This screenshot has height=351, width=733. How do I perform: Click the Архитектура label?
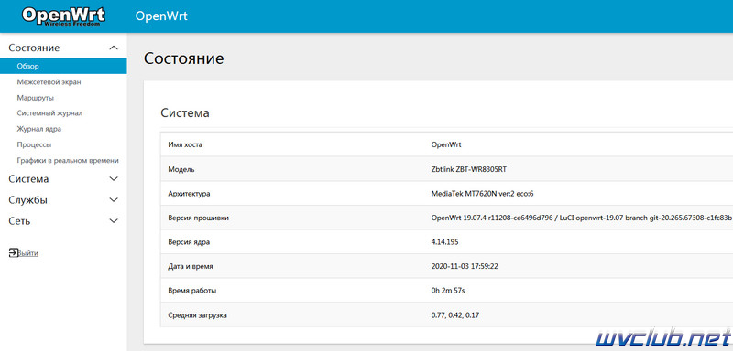coord(190,194)
